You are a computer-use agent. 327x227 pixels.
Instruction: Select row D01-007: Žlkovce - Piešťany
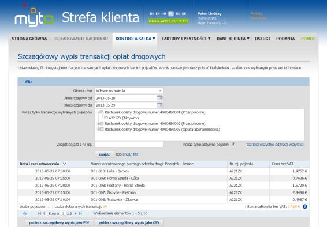click(x=163, y=192)
